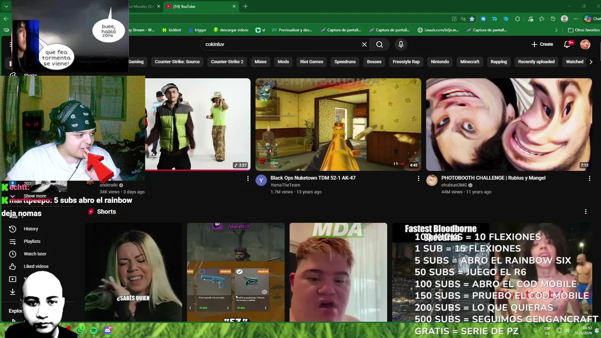This screenshot has height=338, width=601.
Task: Open YamaTheTeam channel avatar
Action: 261,181
